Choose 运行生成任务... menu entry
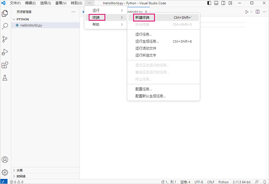This screenshot has width=269, height=184. pos(164,41)
